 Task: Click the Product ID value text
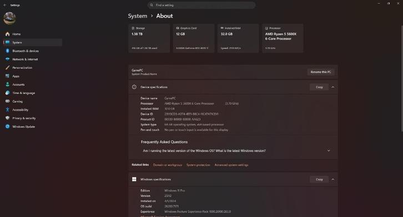coord(182,119)
